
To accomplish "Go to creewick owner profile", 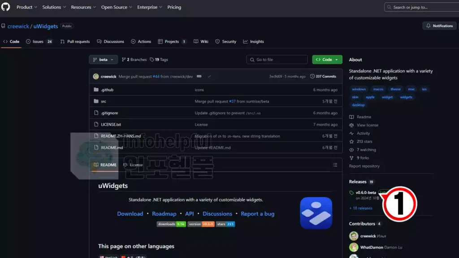I will click(x=18, y=26).
